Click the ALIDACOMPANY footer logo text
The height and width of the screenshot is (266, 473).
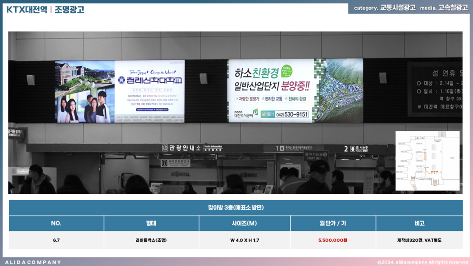click(33, 262)
